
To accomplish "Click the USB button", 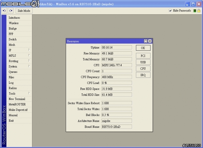I will click(143, 62).
